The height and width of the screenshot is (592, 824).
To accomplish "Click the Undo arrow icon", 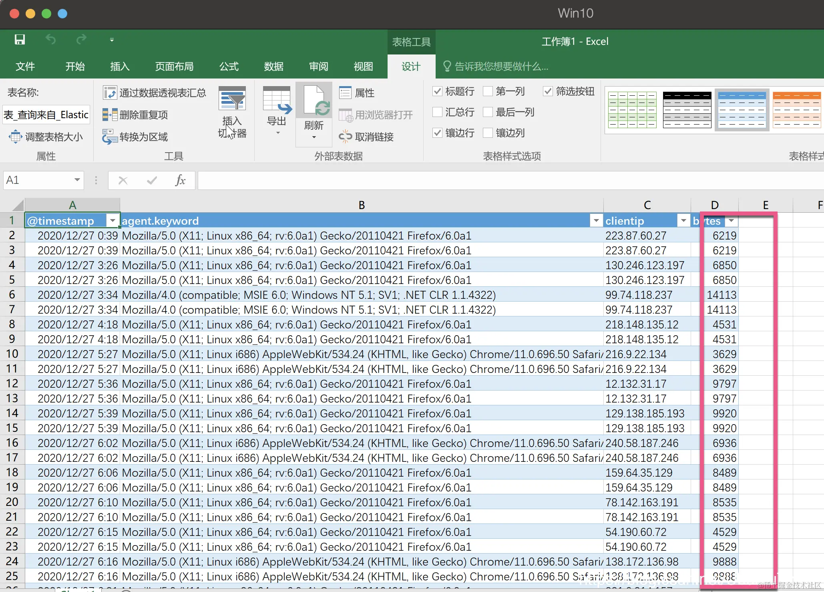I will coord(50,40).
